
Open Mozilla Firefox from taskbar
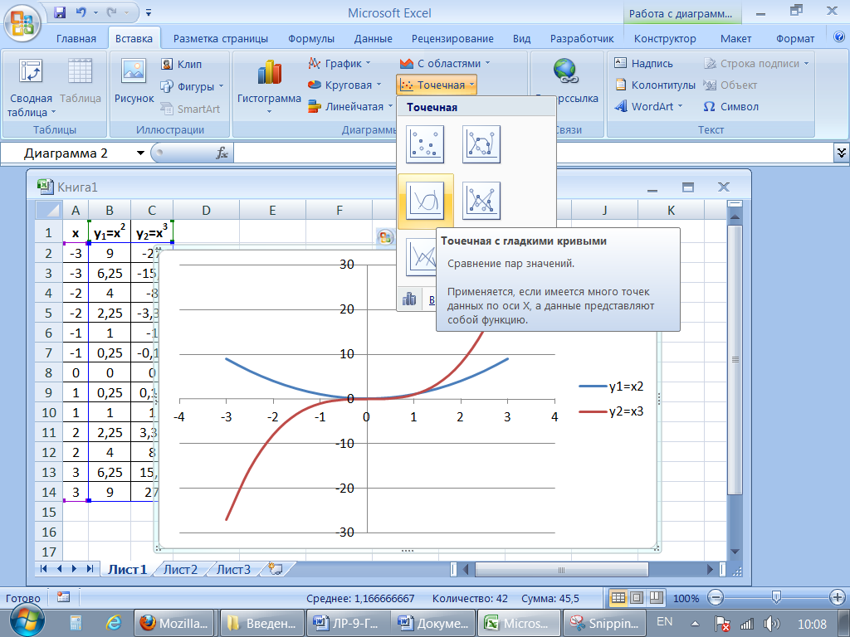pyautogui.click(x=174, y=623)
